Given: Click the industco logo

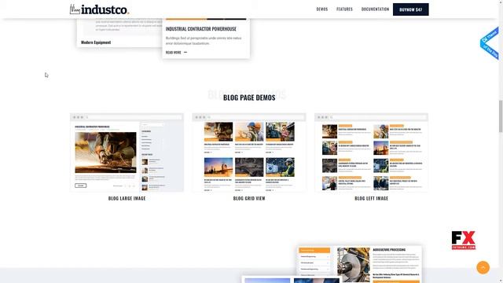Looking at the screenshot, I should tap(100, 9).
